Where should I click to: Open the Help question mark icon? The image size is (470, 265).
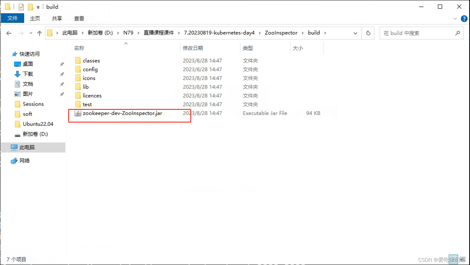tap(464, 19)
